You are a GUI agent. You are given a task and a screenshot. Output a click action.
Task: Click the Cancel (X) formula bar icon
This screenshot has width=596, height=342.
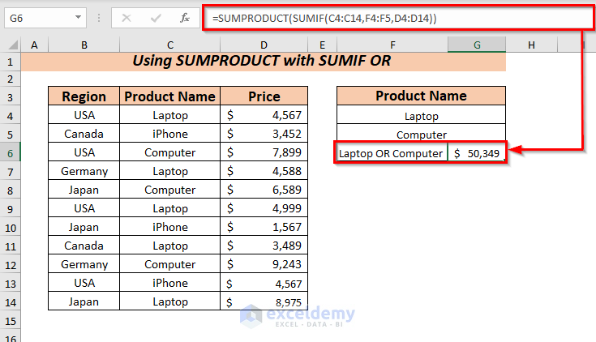126,17
